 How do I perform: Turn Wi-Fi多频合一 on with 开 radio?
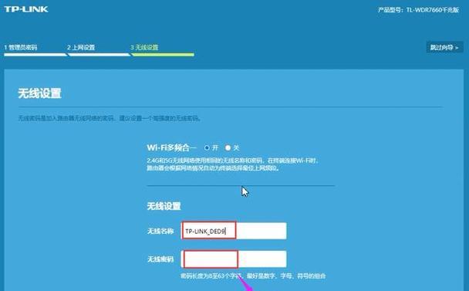pos(207,148)
